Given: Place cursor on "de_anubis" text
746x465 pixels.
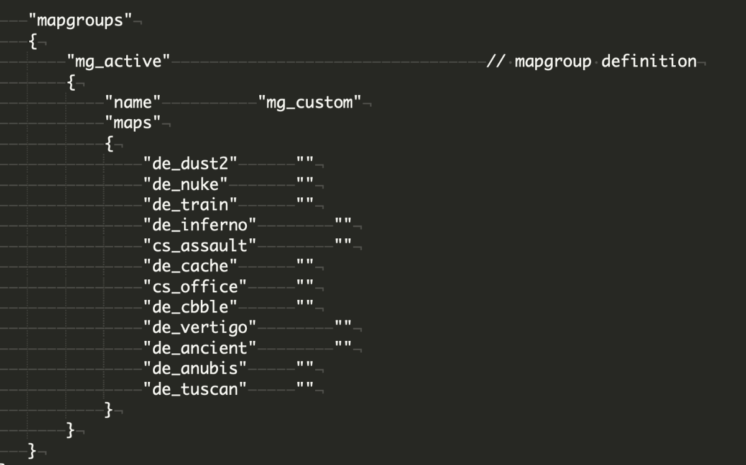Looking at the screenshot, I should pos(195,368).
